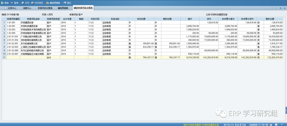Click the 期末余额 column header

tap(270, 19)
